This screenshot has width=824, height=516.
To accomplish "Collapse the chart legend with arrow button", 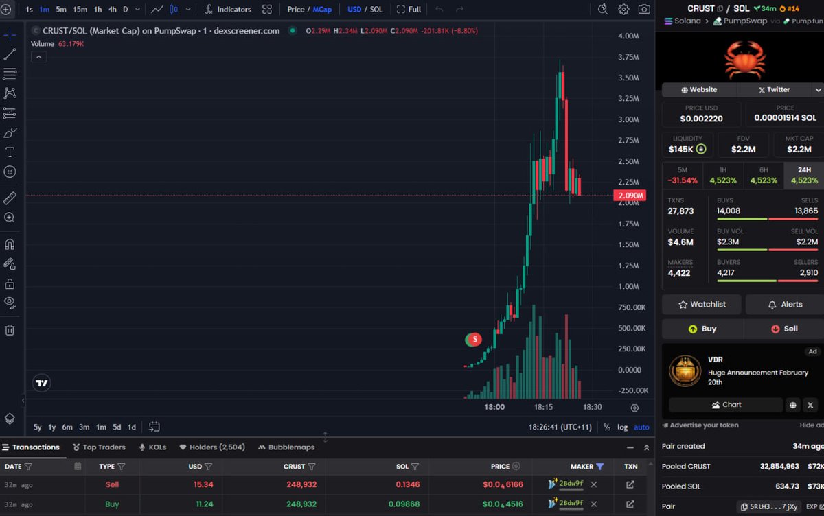I will coord(39,57).
